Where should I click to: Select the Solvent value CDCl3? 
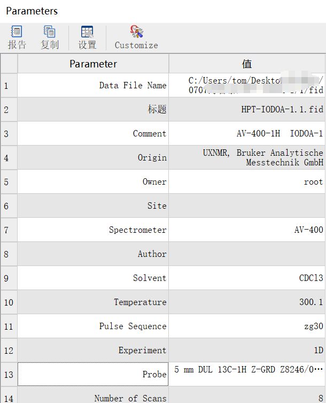click(x=311, y=278)
